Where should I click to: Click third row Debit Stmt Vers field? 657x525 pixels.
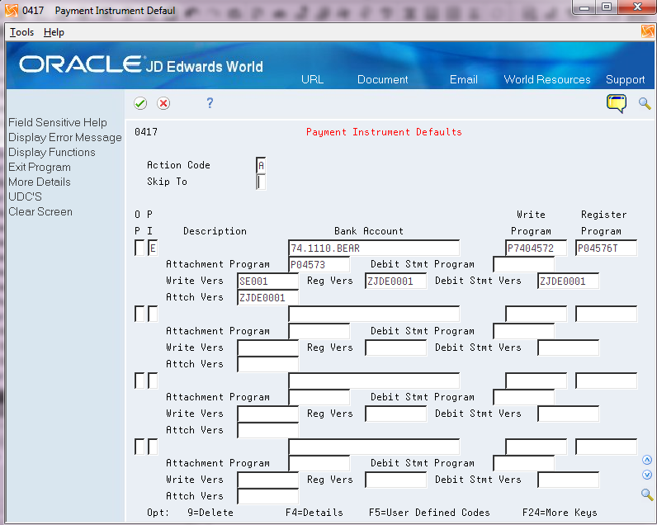pyautogui.click(x=568, y=414)
